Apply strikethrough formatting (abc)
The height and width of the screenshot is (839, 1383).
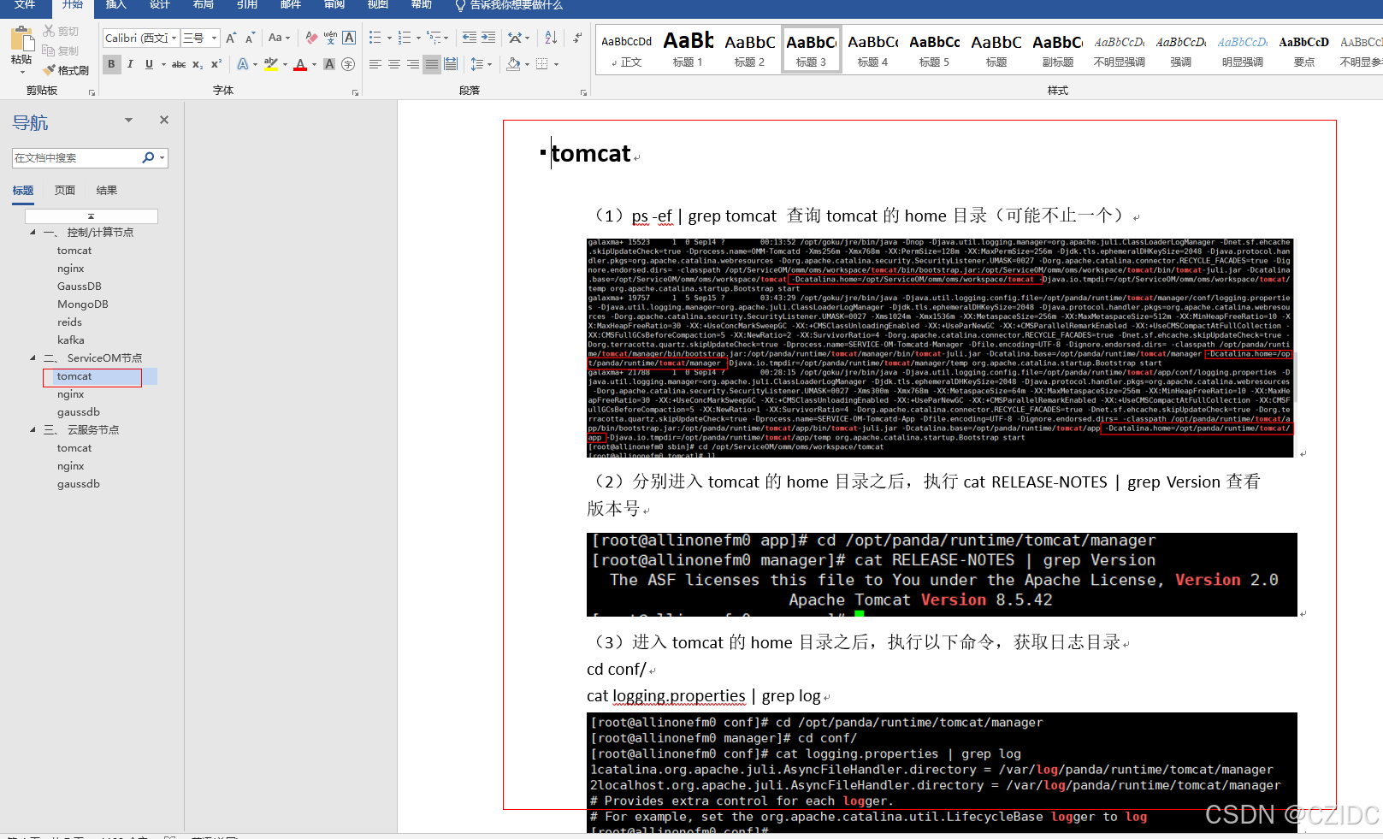tap(179, 64)
